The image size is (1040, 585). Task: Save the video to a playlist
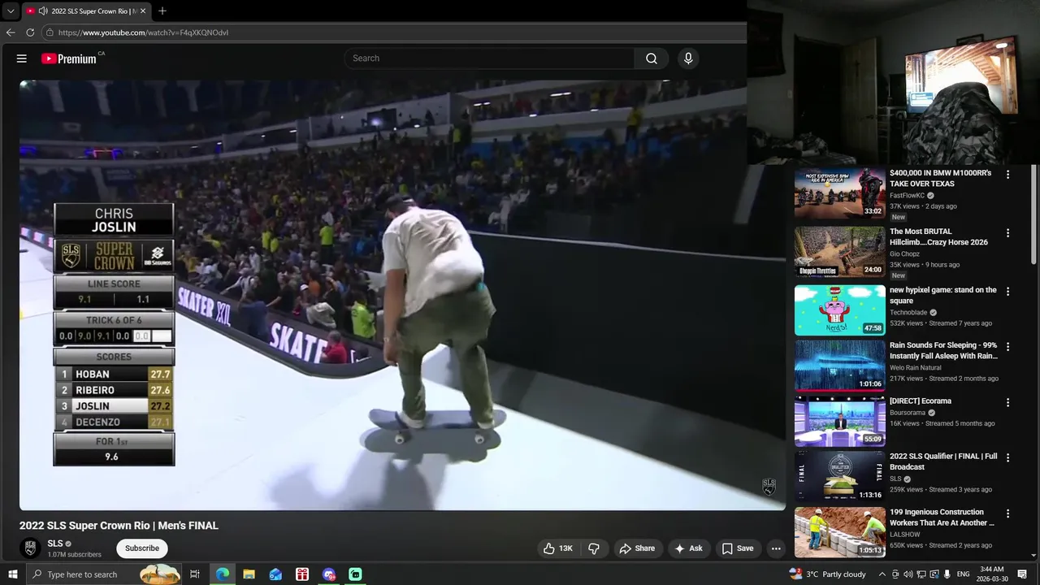[738, 548]
